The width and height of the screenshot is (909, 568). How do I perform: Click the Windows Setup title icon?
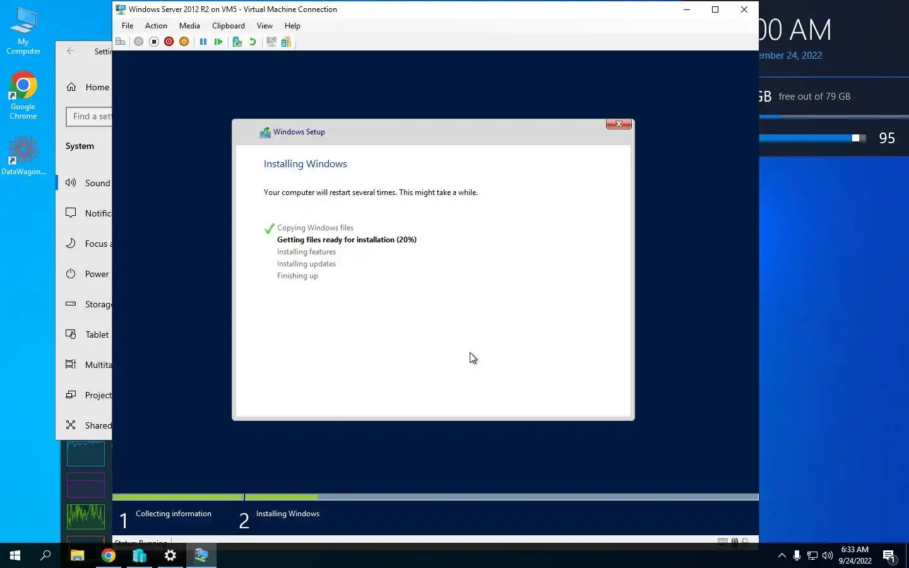(x=265, y=132)
